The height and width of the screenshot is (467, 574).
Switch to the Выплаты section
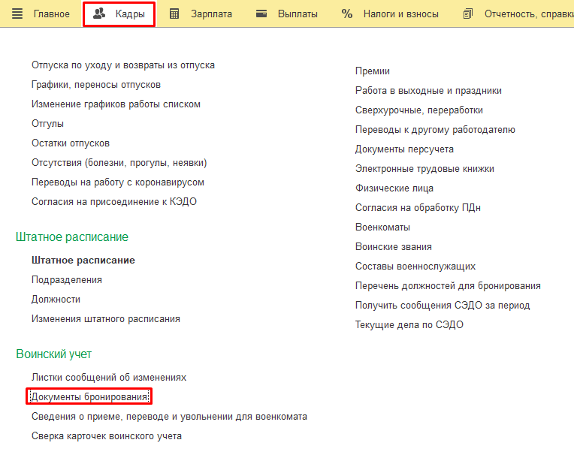pyautogui.click(x=298, y=14)
